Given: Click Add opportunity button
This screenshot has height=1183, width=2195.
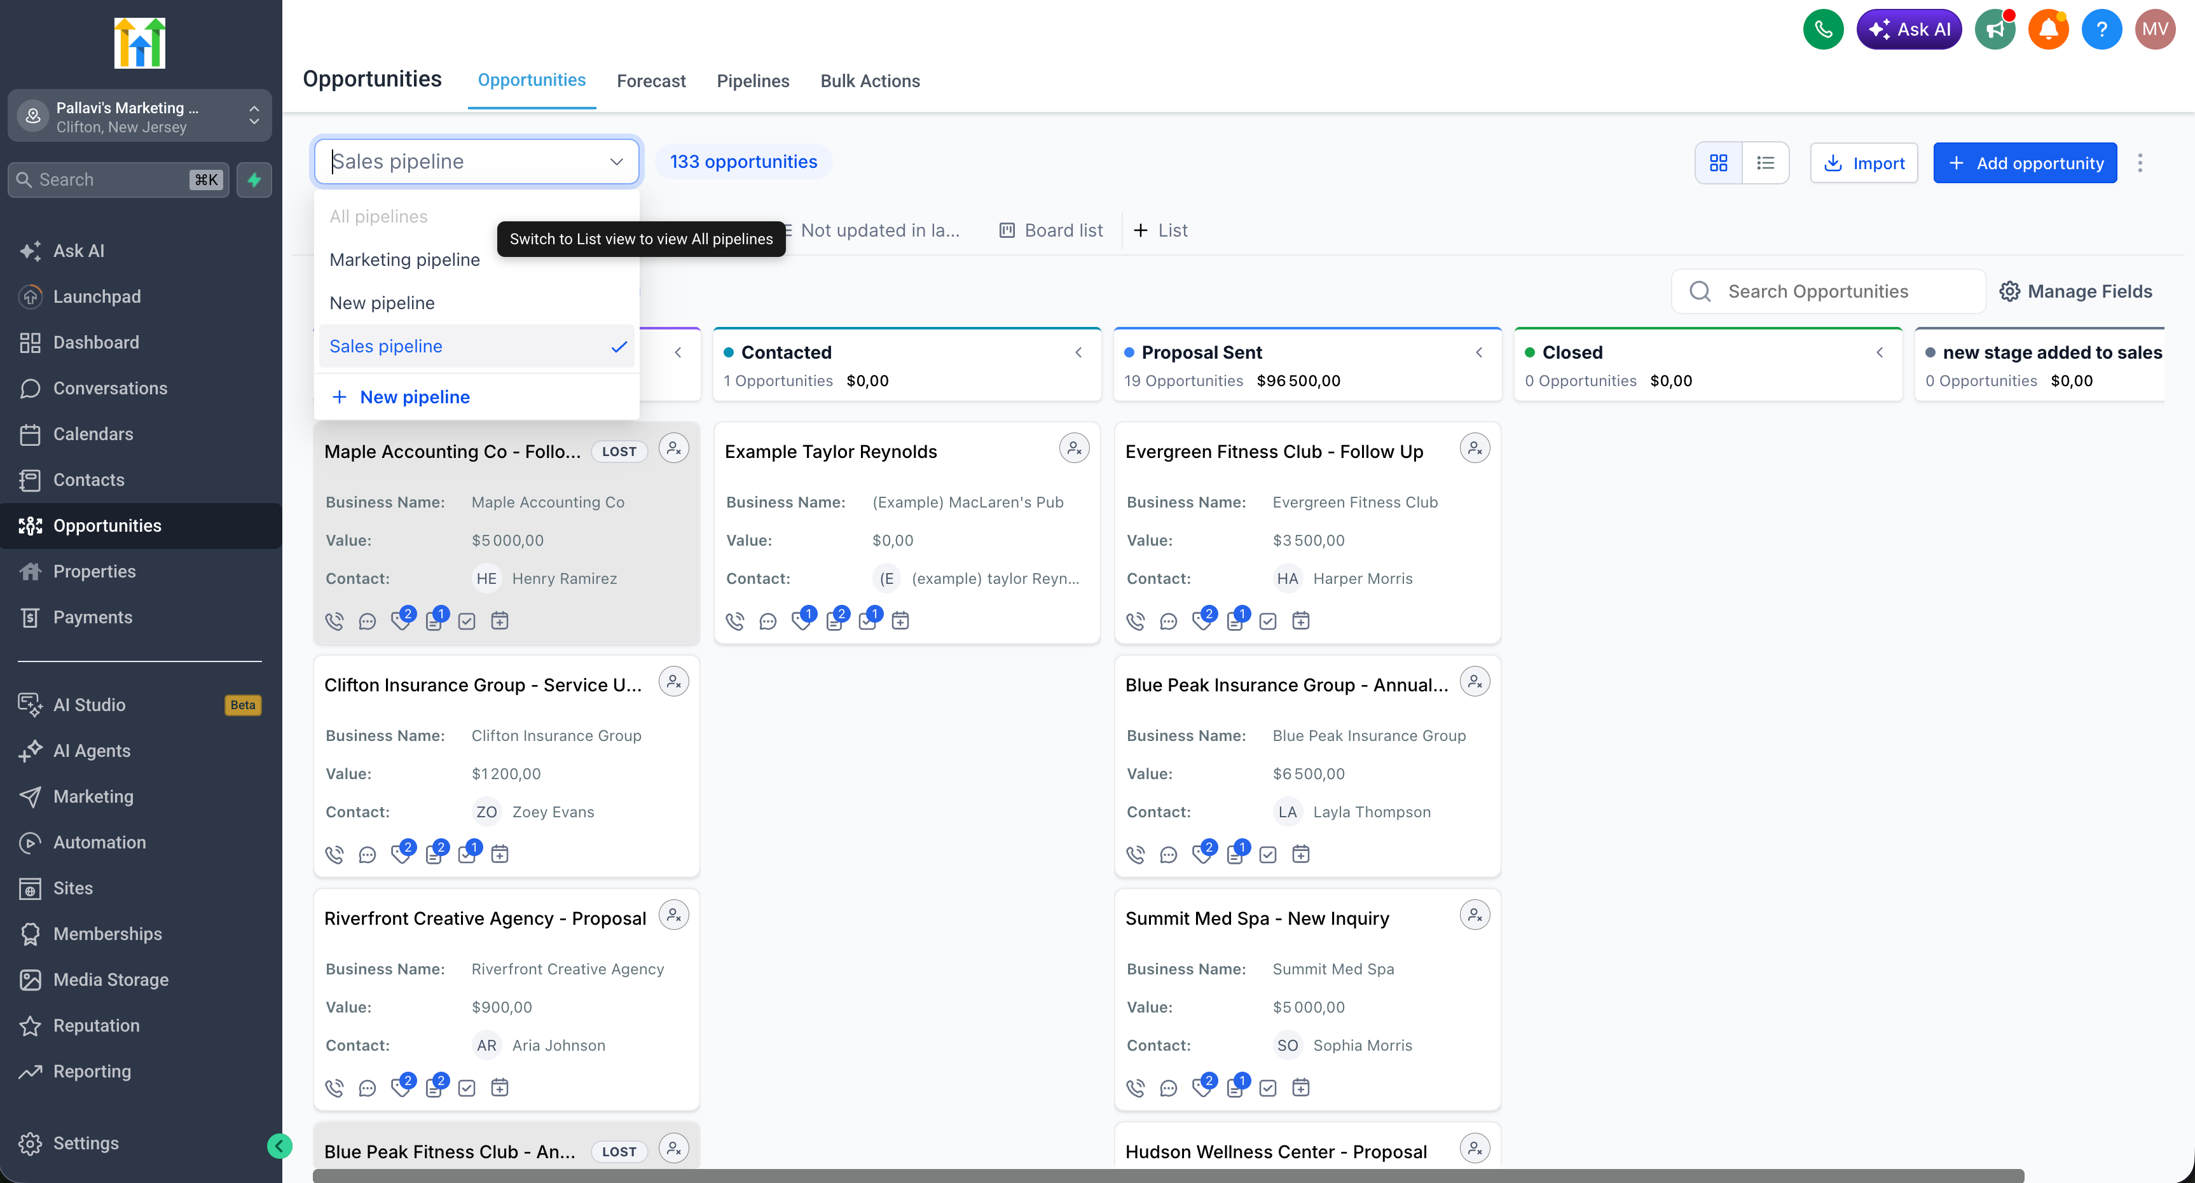Looking at the screenshot, I should click(2025, 163).
